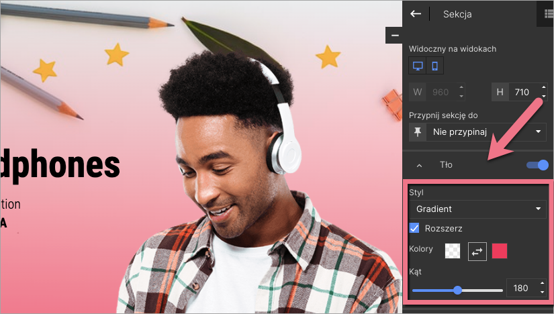Viewport: 554px width, 314px height.
Task: Open the red gradient color swatch
Action: click(500, 251)
